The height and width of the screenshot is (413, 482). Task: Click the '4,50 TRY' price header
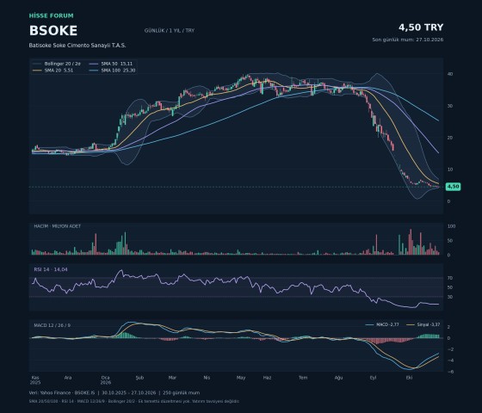(421, 28)
